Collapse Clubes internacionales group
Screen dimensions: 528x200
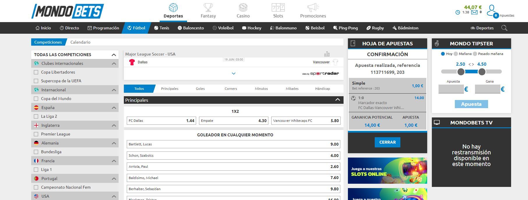pos(114,64)
